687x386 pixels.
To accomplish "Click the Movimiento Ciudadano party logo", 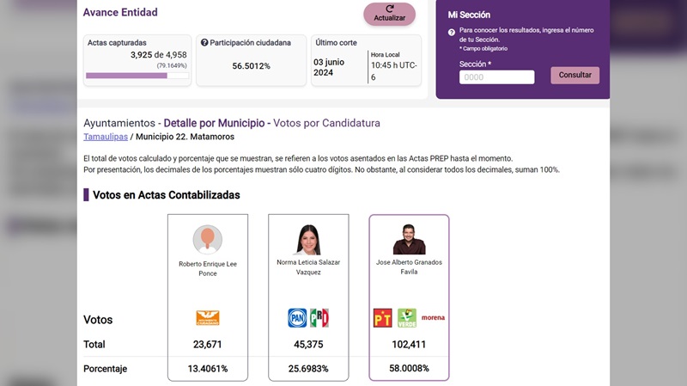I will 208,318.
